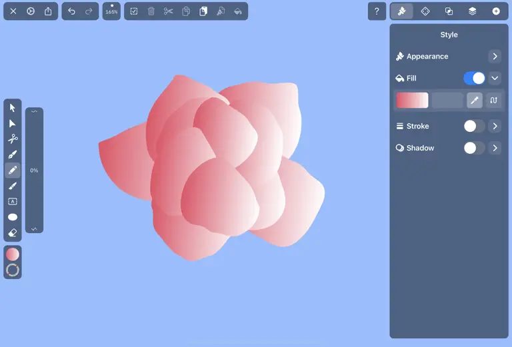Copy selection with the copy icon
The image size is (512, 347).
186,11
